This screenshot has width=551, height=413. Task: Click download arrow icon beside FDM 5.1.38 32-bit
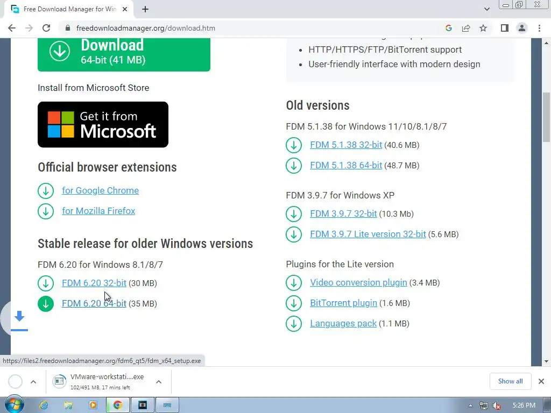coord(294,145)
